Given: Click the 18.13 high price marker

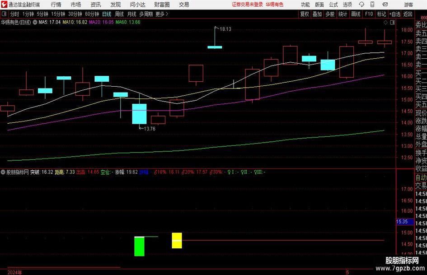Looking at the screenshot, I should 225,29.
